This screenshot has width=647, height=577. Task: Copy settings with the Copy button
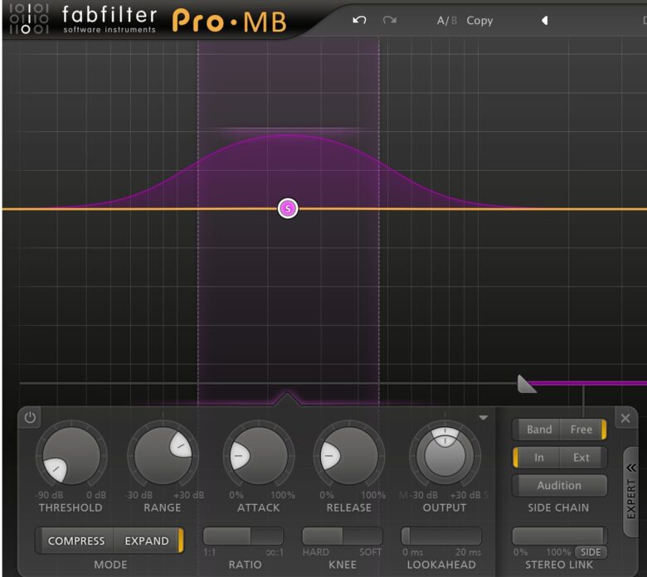479,21
